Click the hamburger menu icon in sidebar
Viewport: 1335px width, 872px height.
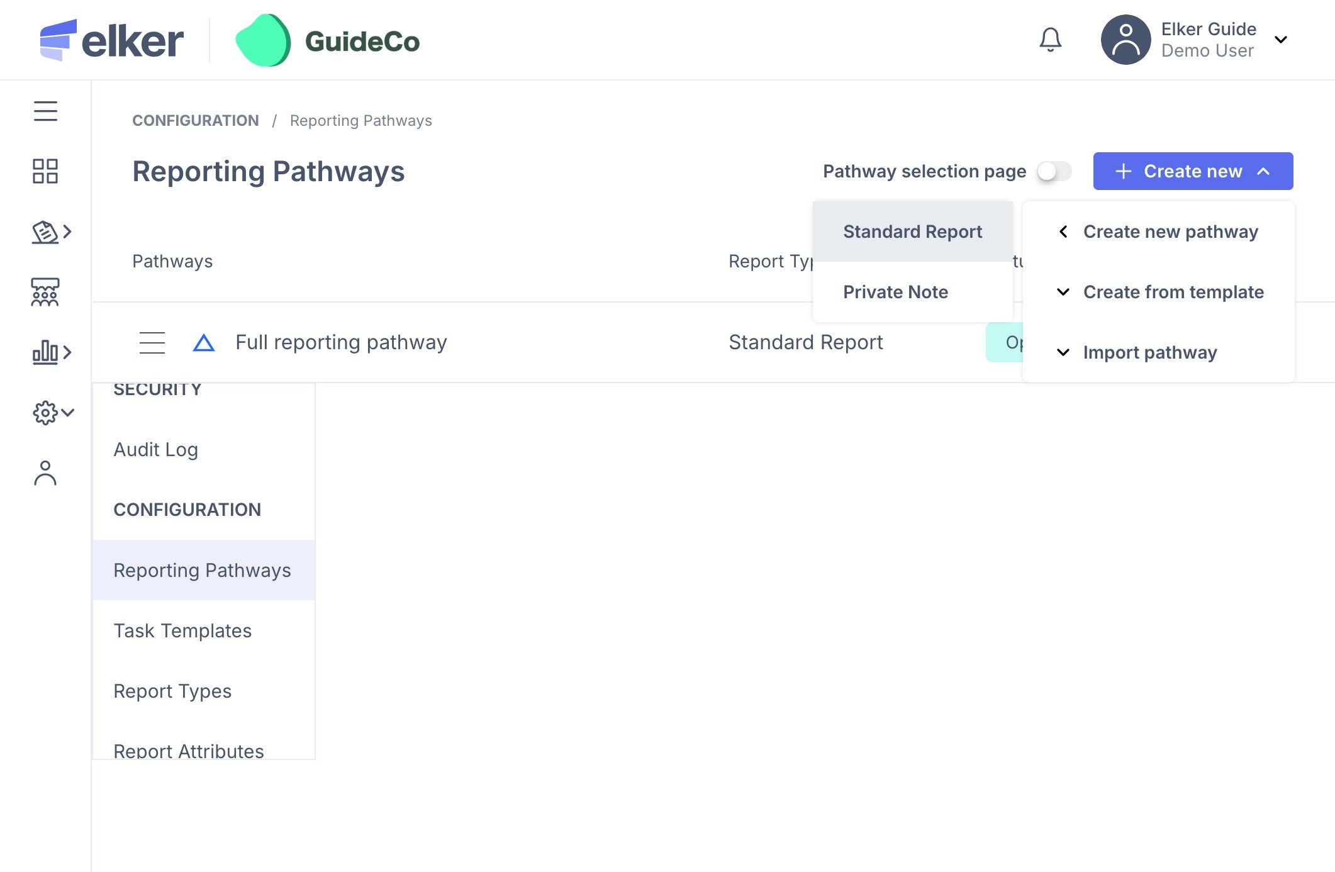pos(45,111)
